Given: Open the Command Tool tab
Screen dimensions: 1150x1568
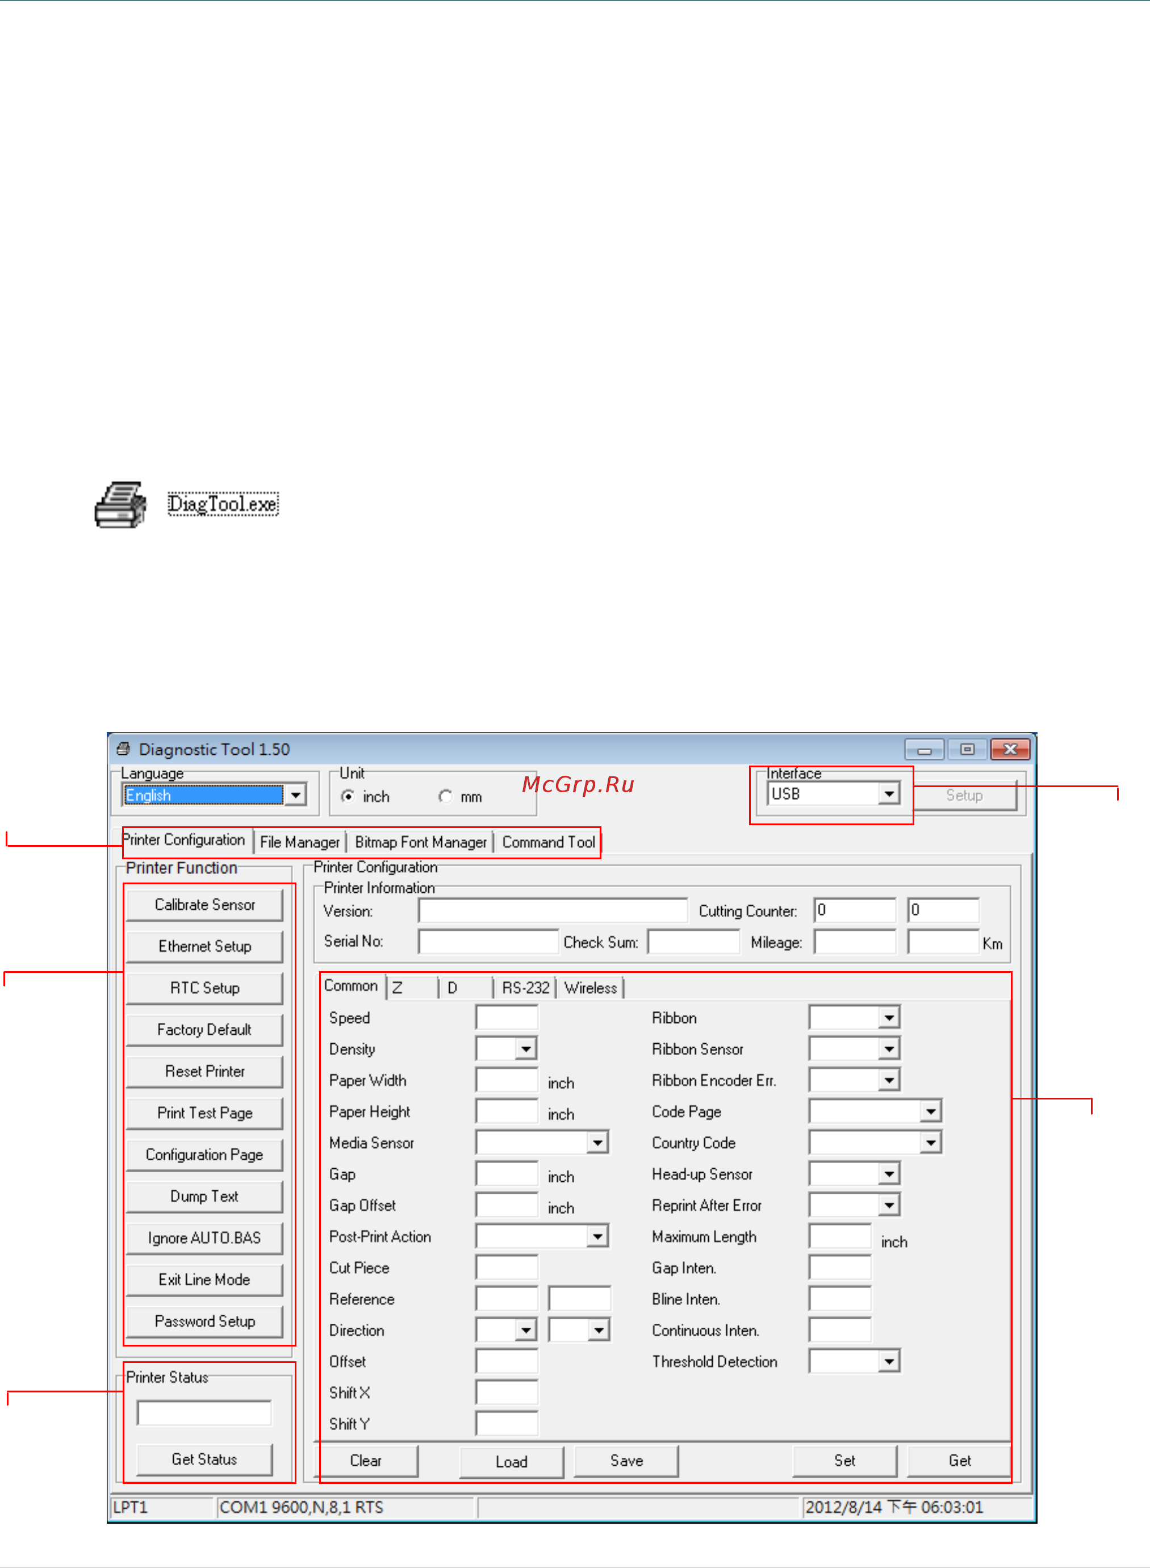Looking at the screenshot, I should (549, 842).
